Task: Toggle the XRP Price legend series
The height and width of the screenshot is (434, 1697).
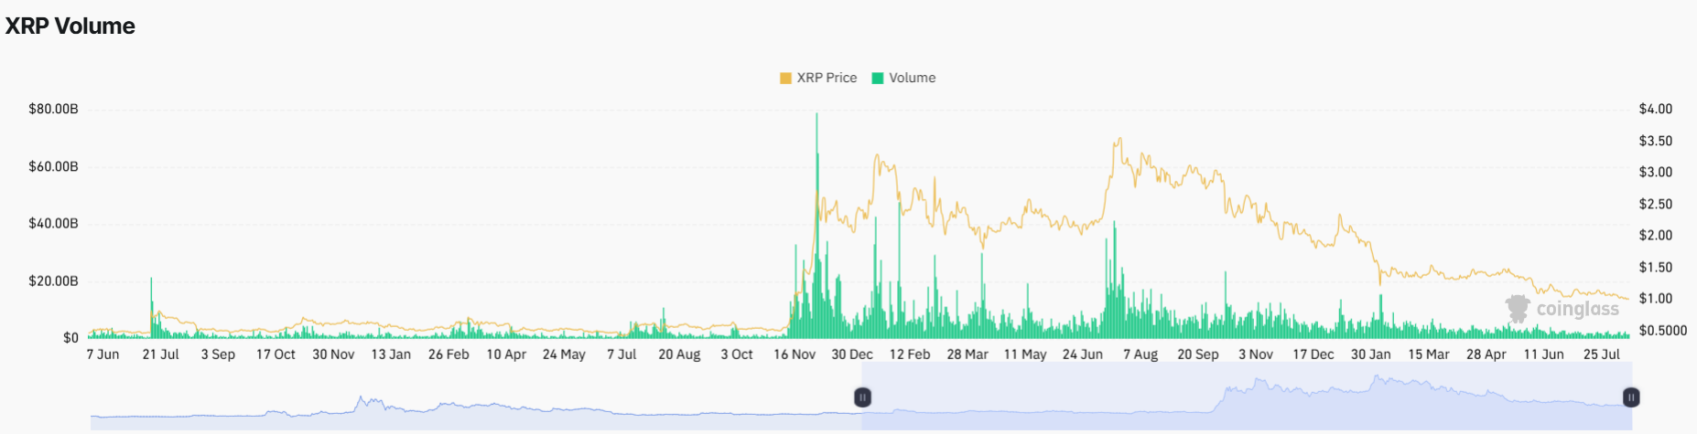Action: coord(818,78)
